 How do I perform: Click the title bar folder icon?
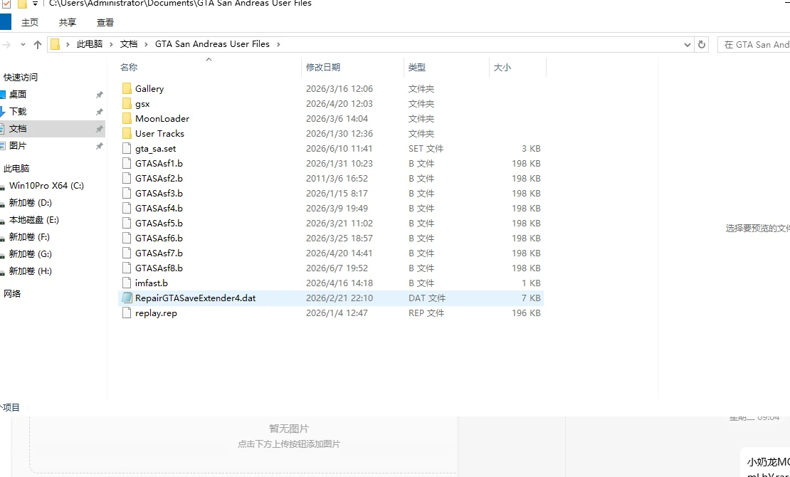(22, 4)
